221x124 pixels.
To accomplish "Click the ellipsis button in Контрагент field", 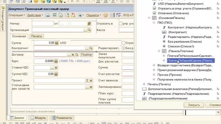I will click(87, 48).
